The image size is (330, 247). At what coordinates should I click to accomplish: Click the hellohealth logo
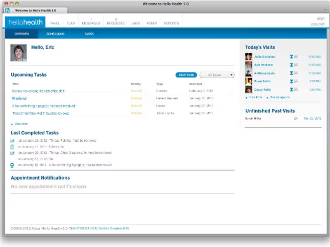click(x=25, y=22)
